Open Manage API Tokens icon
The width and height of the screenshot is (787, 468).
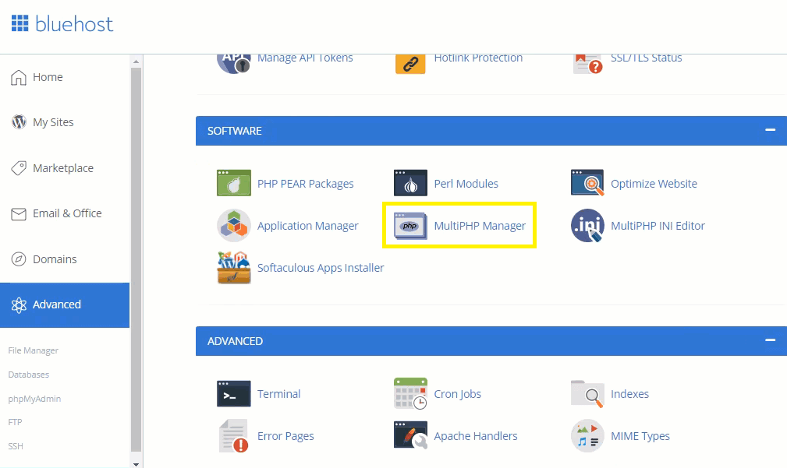click(234, 62)
